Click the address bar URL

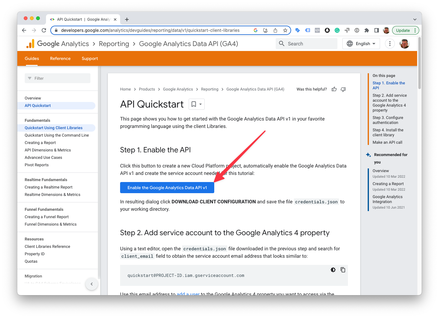[150, 30]
